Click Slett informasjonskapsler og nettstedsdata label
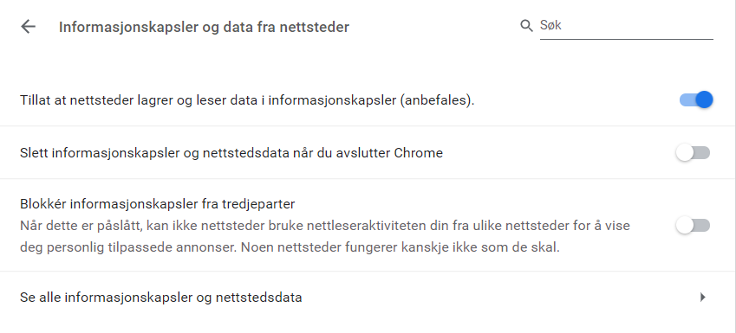The image size is (736, 333). point(231,153)
